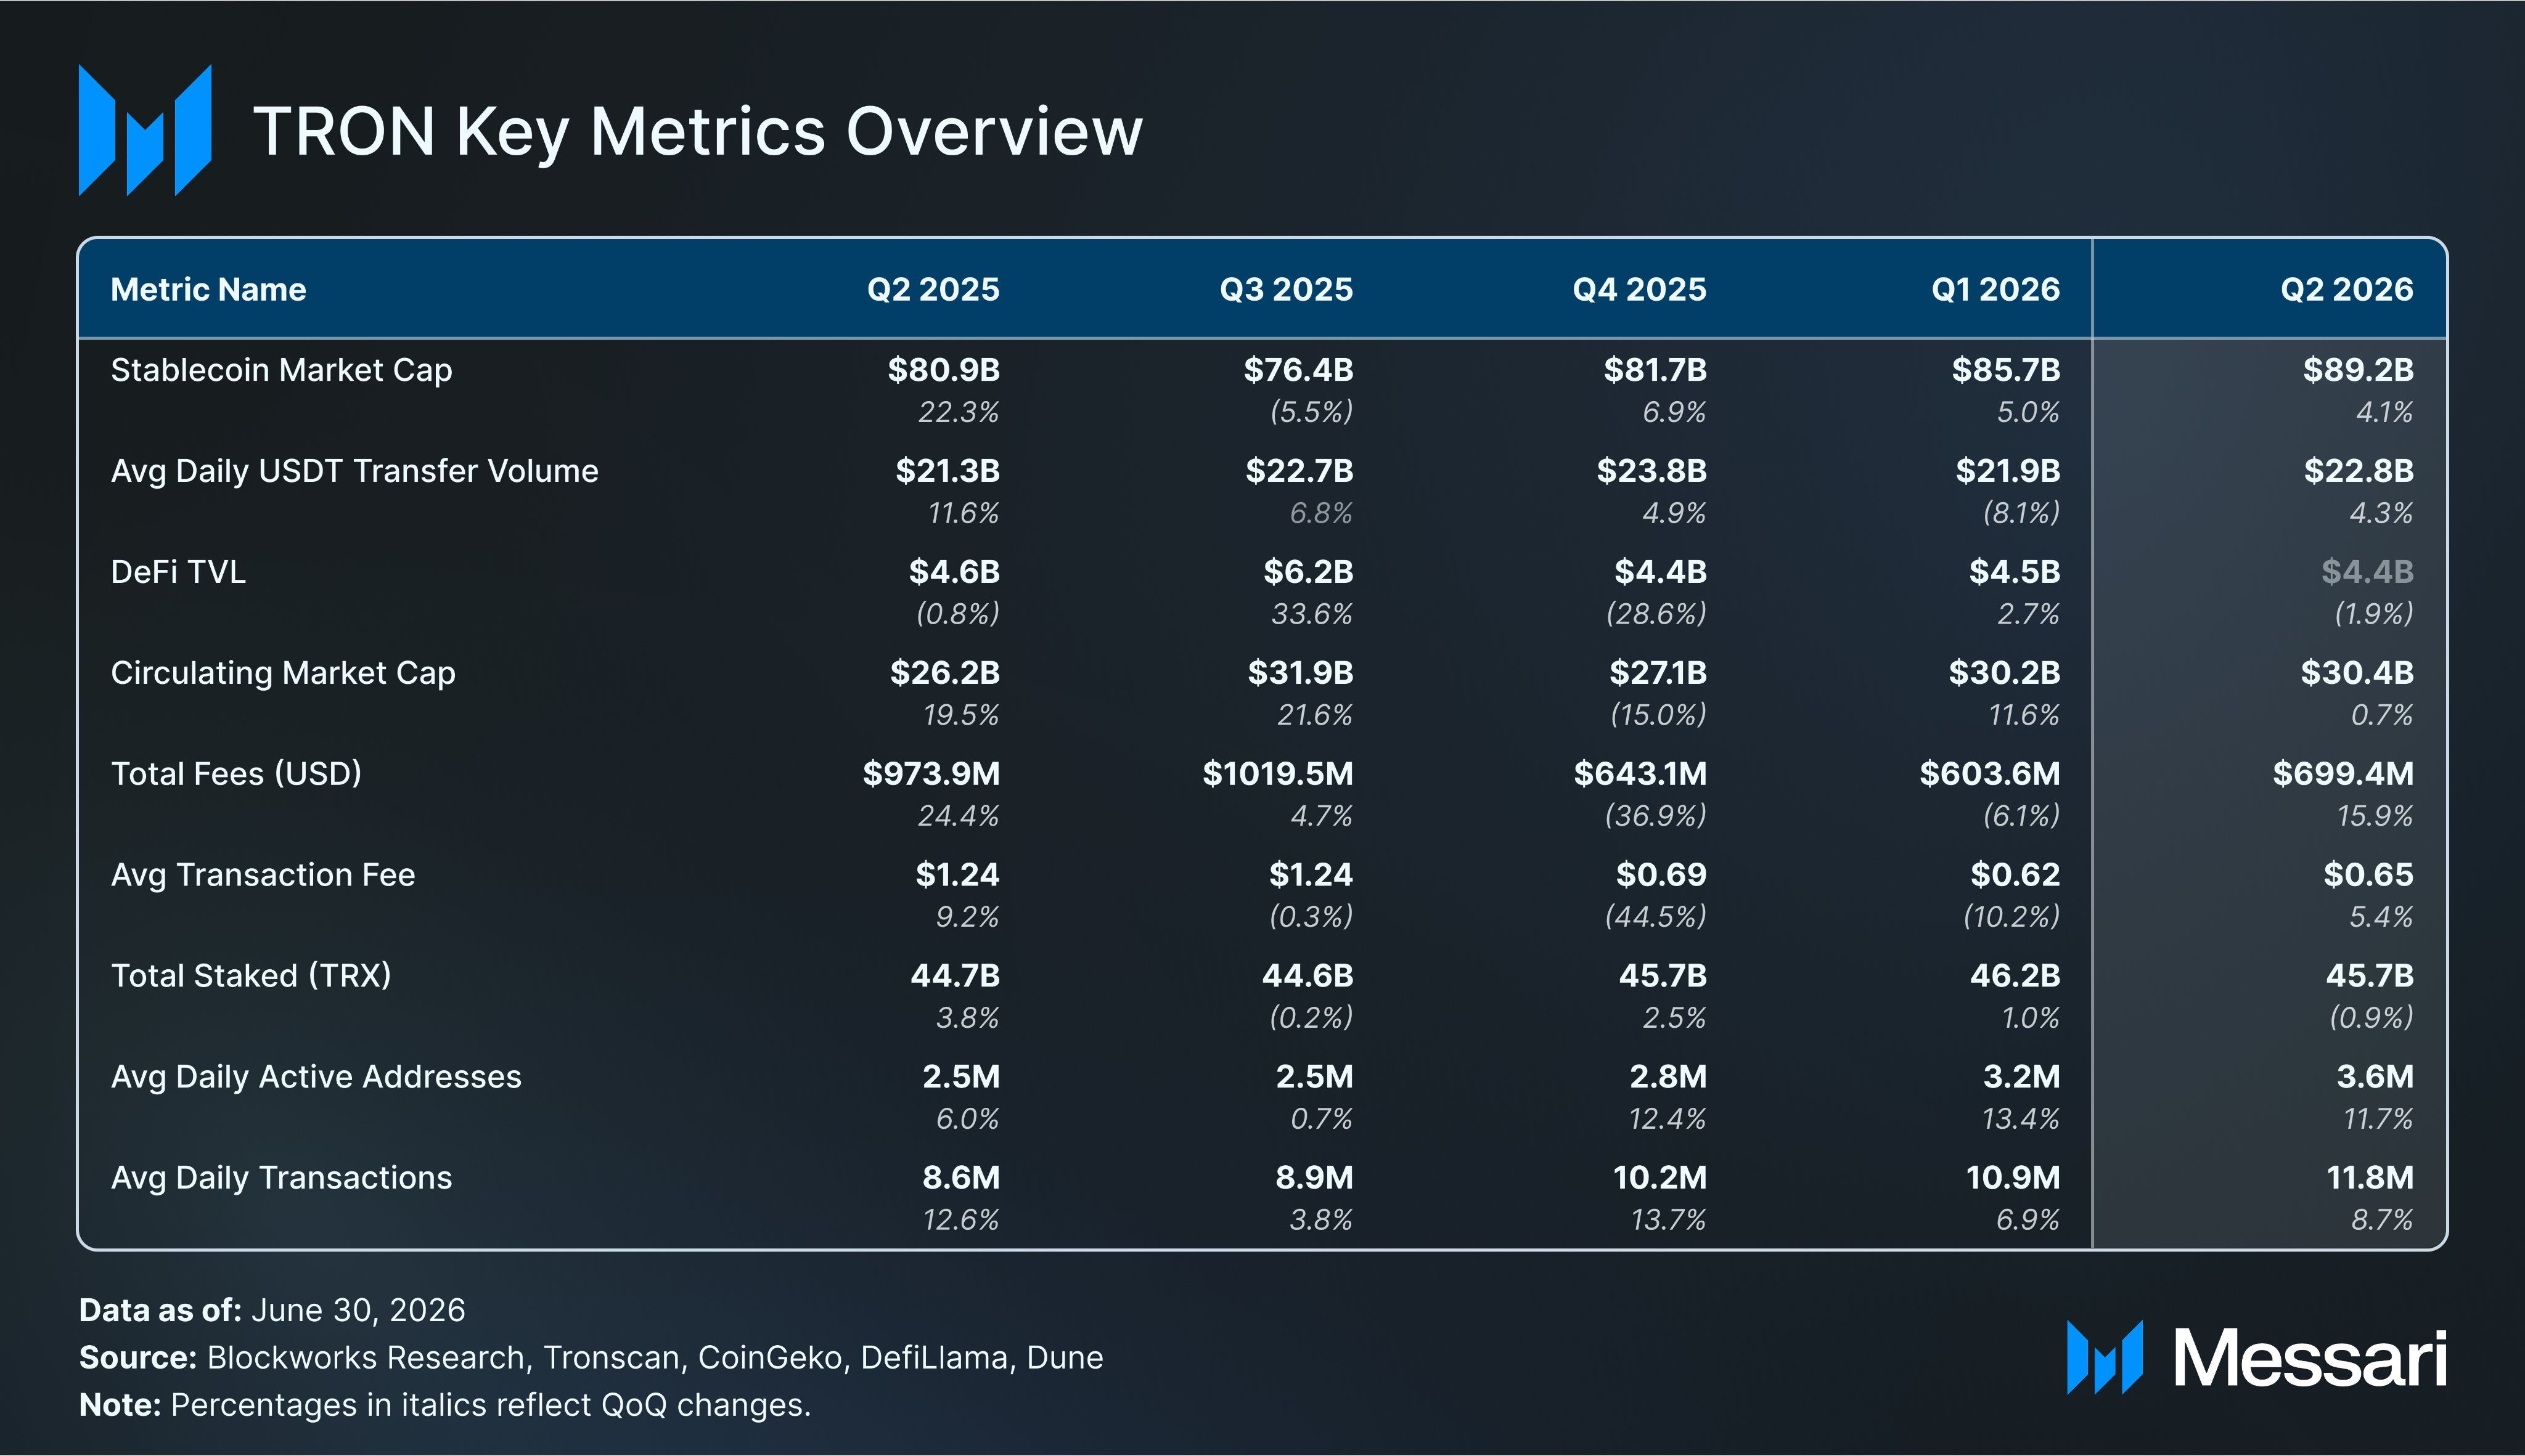The height and width of the screenshot is (1456, 2525).
Task: Select the Circulating Market Cap row label
Action: (x=283, y=673)
